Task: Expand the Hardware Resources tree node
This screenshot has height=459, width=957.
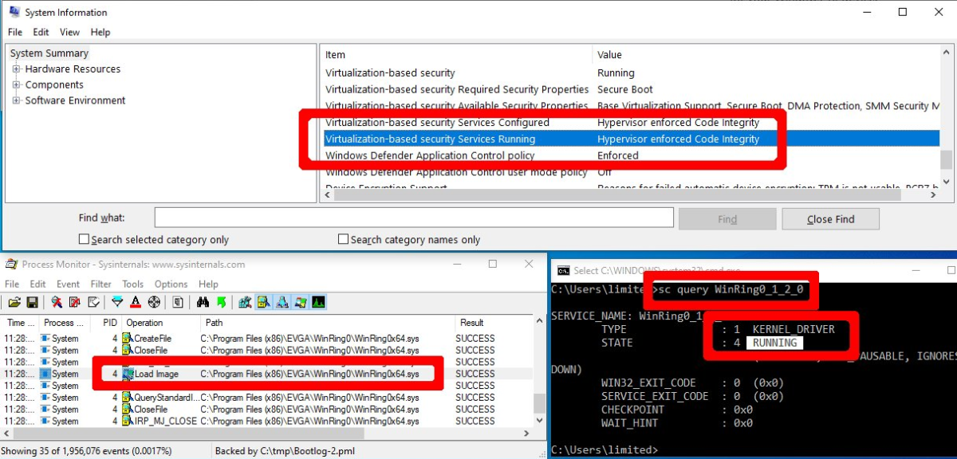Action: 16,69
